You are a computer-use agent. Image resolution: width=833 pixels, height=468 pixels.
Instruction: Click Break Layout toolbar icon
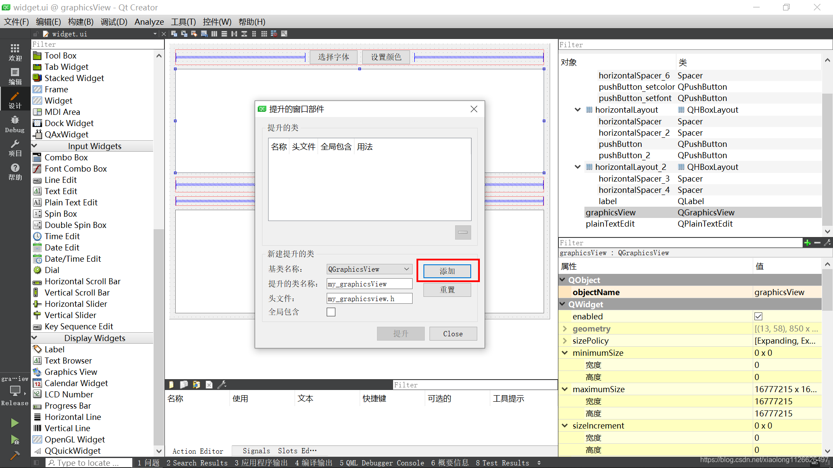point(274,34)
